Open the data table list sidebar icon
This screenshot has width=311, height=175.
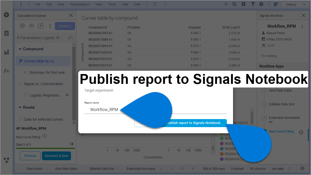pyautogui.click(x=6, y=33)
